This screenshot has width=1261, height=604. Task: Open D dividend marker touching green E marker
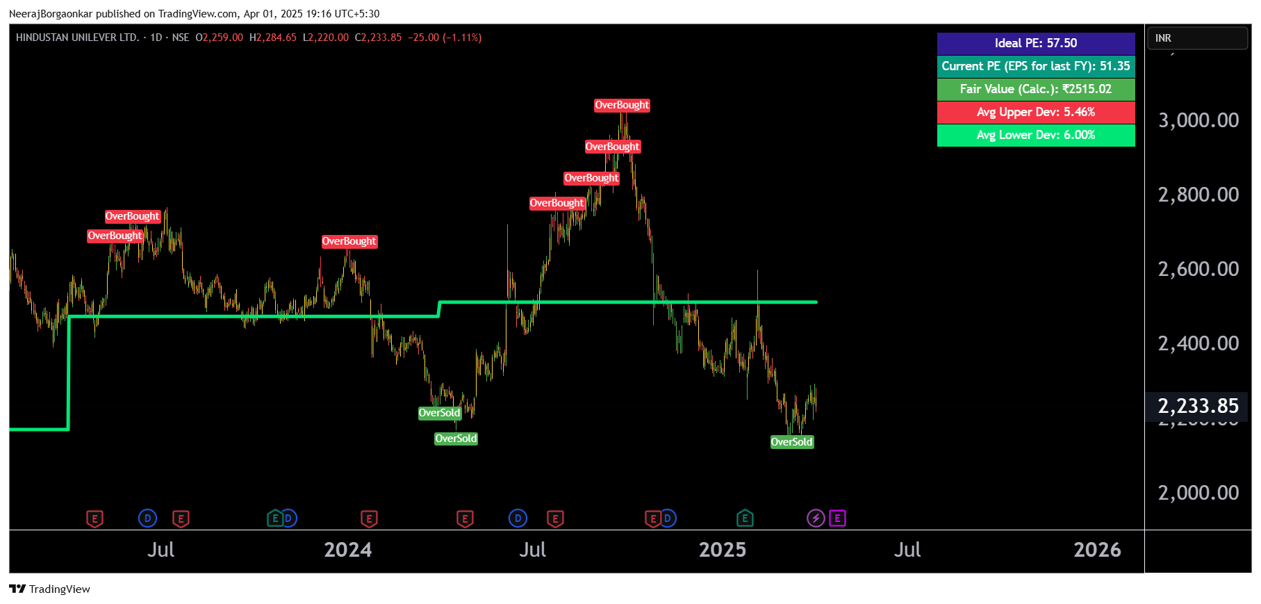coord(289,518)
